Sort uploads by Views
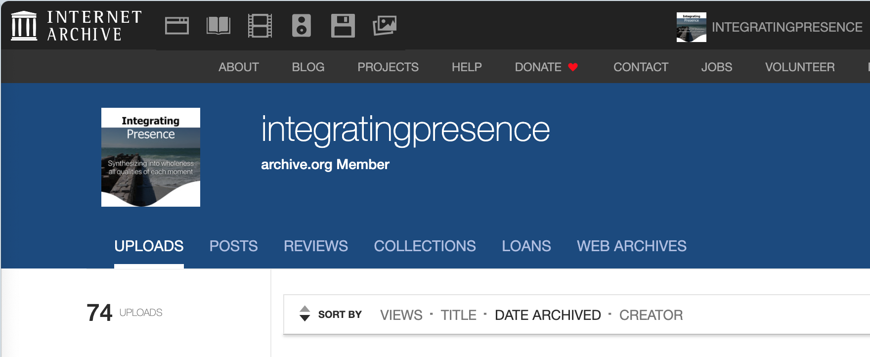 pyautogui.click(x=401, y=315)
